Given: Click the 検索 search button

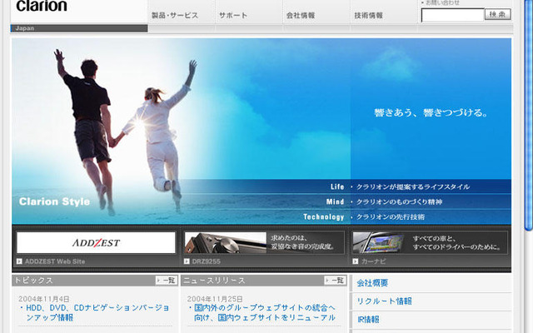Looking at the screenshot, I should point(498,14).
